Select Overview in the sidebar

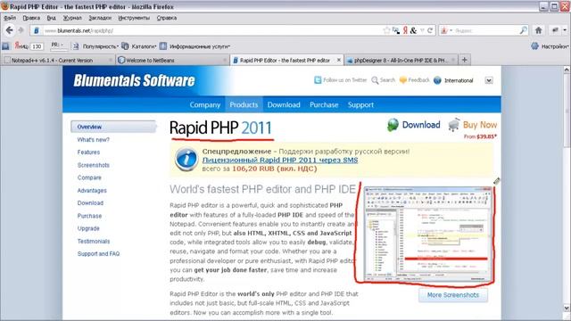113,127
